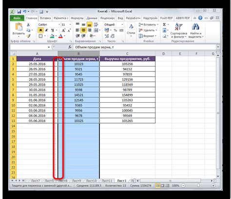The width and height of the screenshot is (231, 199).
Task: Click the Cut scissors icon
Action: (28, 24)
